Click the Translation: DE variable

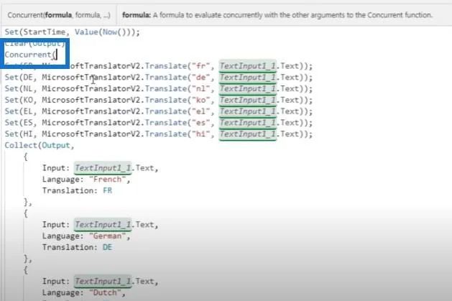coord(107,247)
